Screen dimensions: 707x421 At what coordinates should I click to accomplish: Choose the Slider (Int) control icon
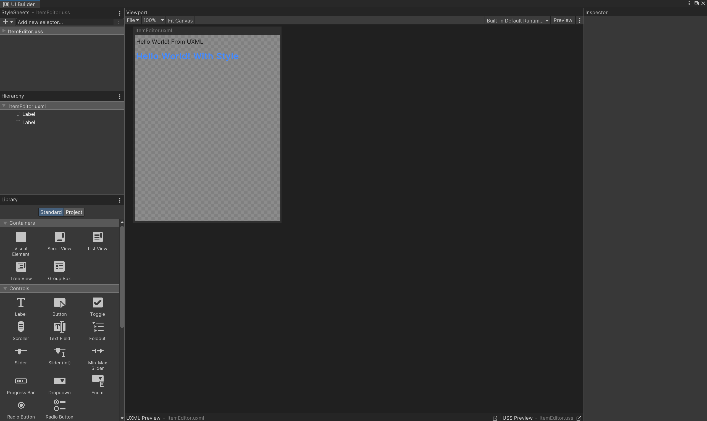pos(60,352)
